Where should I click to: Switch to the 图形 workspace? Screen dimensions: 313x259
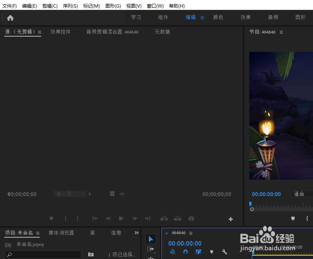point(300,18)
